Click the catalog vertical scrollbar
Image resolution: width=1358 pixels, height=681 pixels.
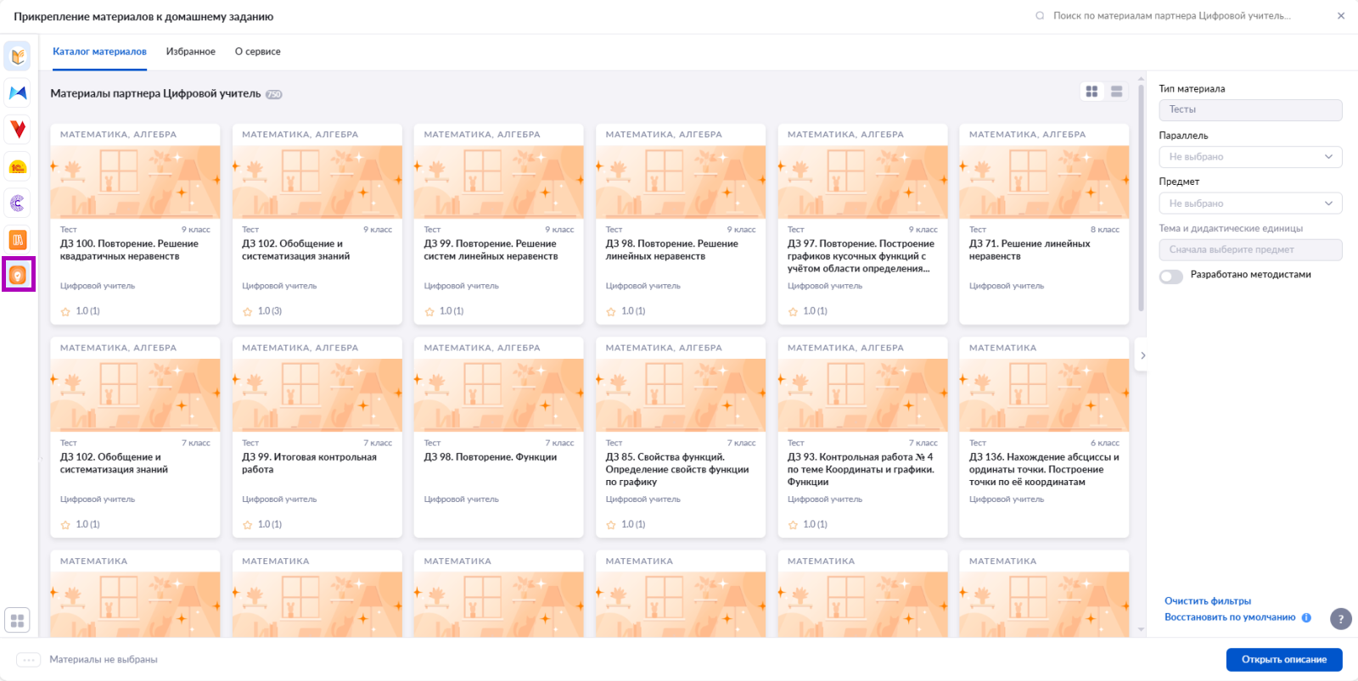1141,197
